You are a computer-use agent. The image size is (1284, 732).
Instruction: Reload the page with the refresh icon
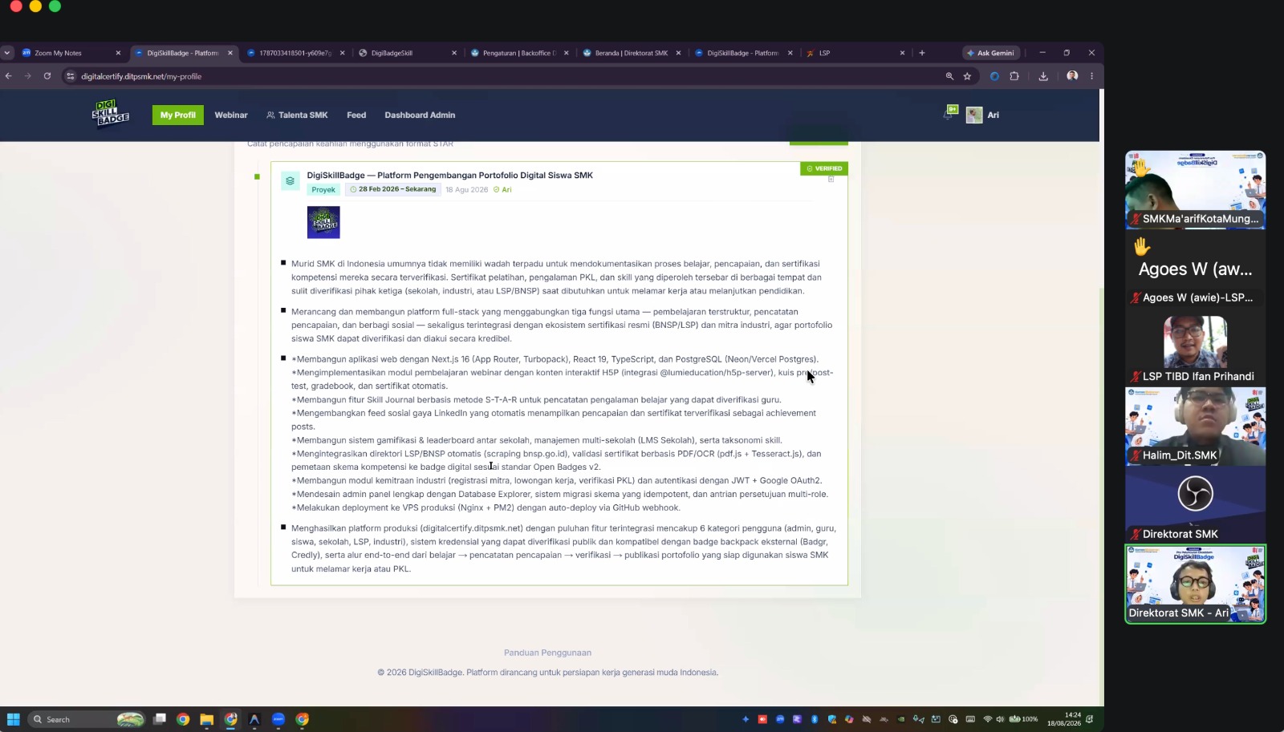47,76
